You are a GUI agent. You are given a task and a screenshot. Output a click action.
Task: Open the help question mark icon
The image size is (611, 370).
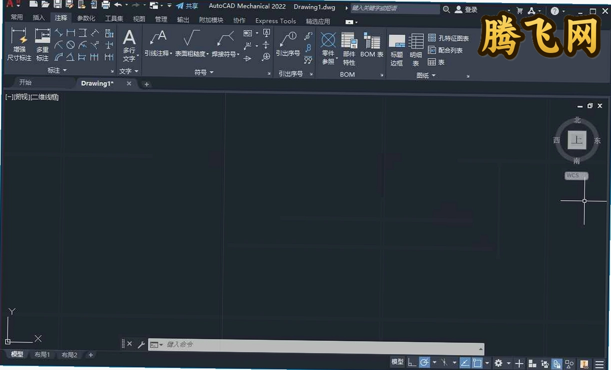click(554, 10)
